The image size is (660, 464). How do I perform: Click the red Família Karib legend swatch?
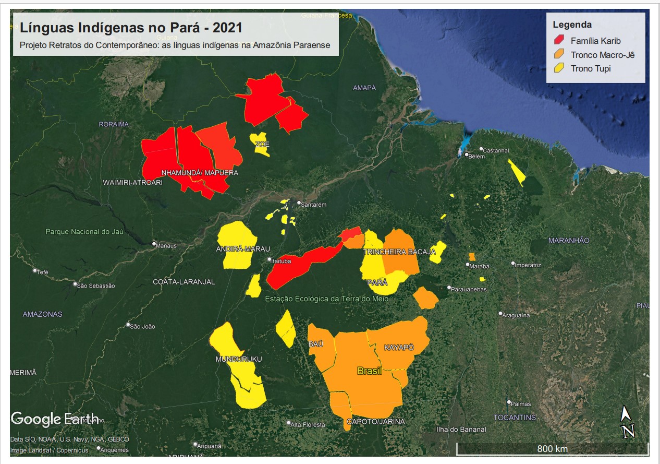pyautogui.click(x=559, y=40)
